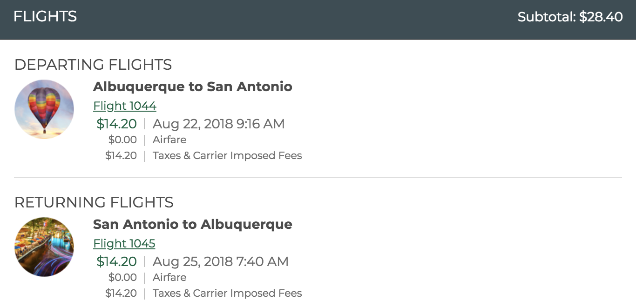Screen dimensions: 636x307
Task: Click the returning flight $0.00 airfare amount
Action: tap(122, 278)
